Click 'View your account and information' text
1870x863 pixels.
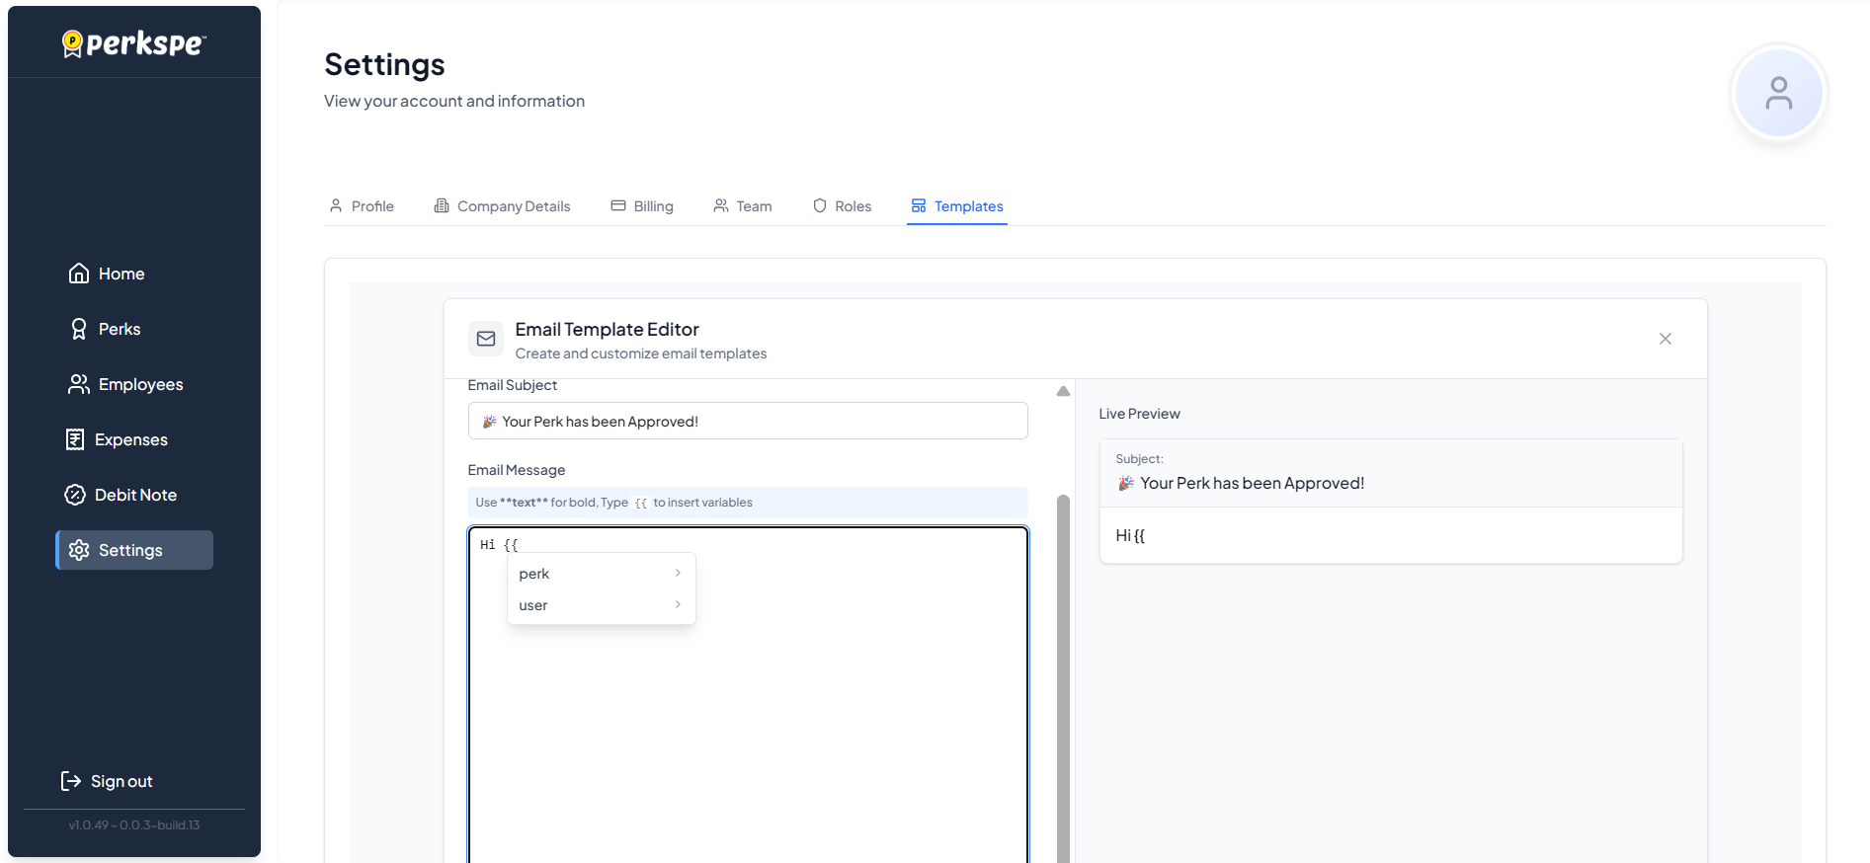[x=454, y=101]
